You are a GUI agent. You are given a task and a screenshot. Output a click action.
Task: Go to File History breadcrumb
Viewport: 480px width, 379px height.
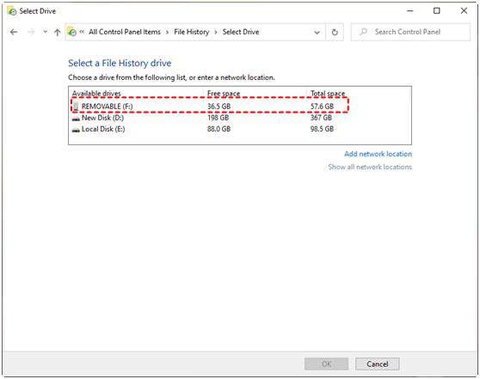click(x=192, y=32)
